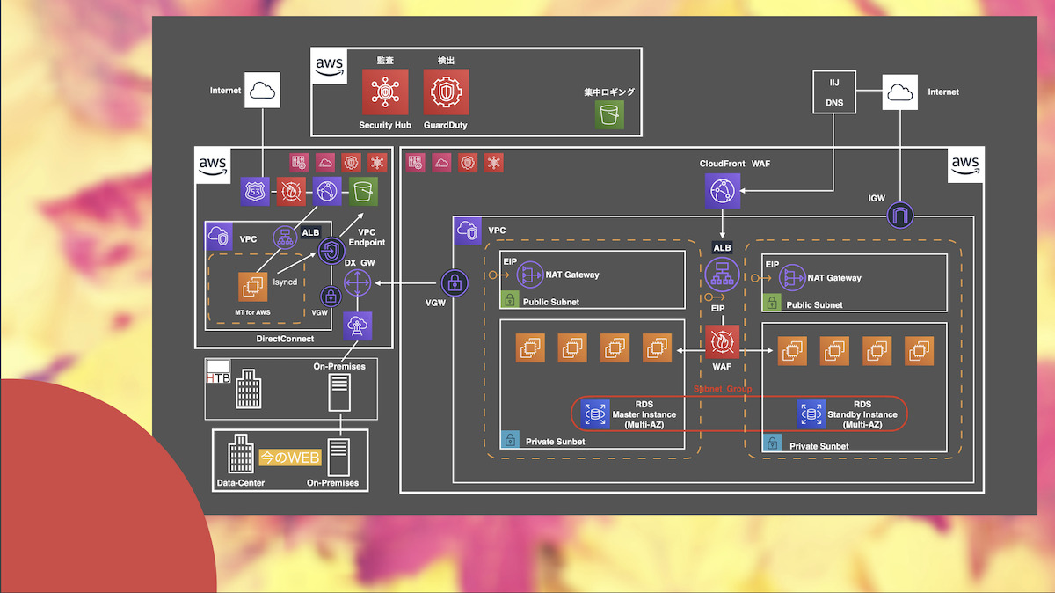Viewport: 1055px width, 593px height.
Task: Select the red WAF firewall icon below EIP
Action: coord(723,341)
